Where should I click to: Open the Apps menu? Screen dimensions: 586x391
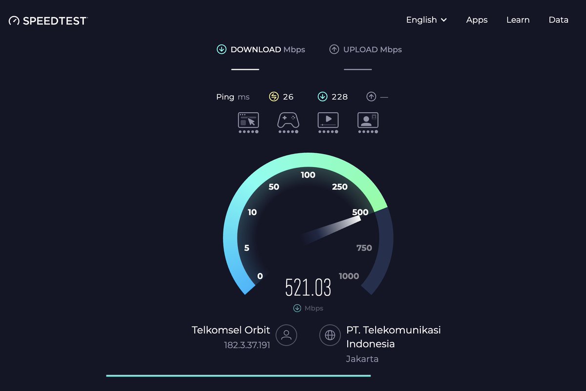477,20
